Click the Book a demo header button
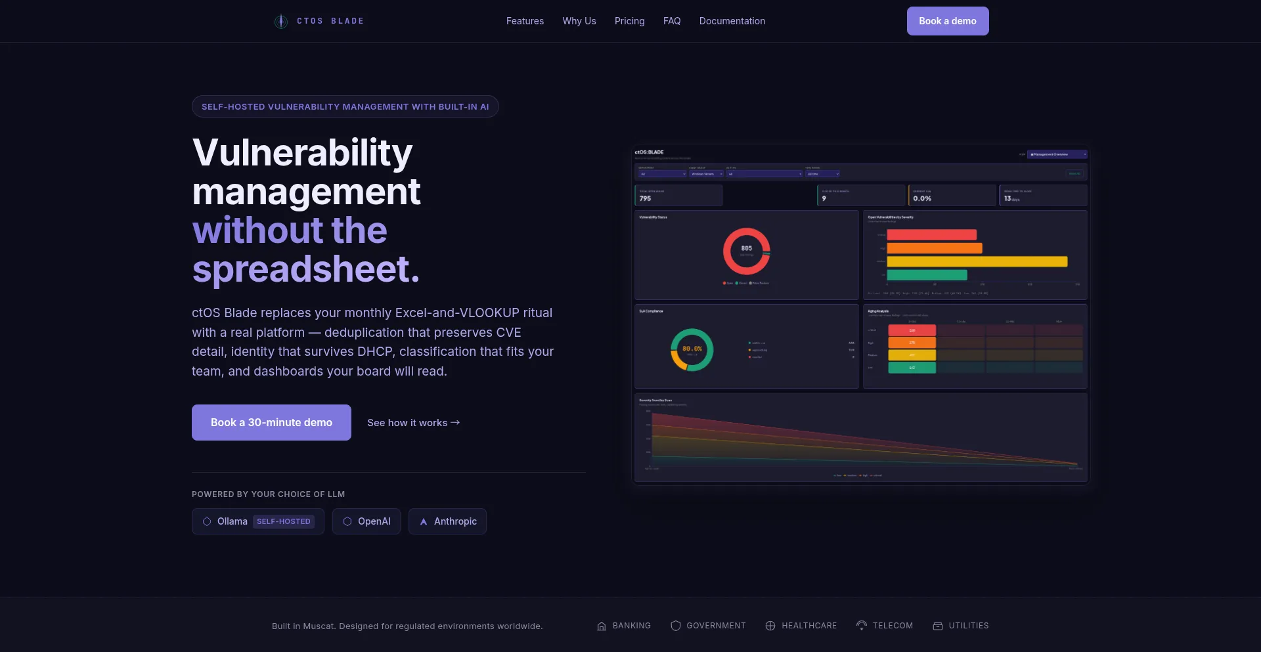Screen dimensions: 1261x652 [948, 21]
